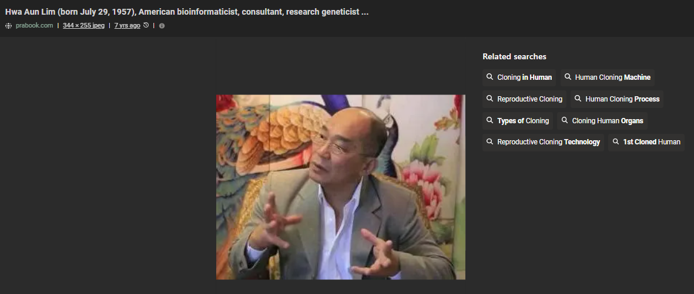Select the Types of Cloning suggestion
This screenshot has width=694, height=294.
pos(517,121)
